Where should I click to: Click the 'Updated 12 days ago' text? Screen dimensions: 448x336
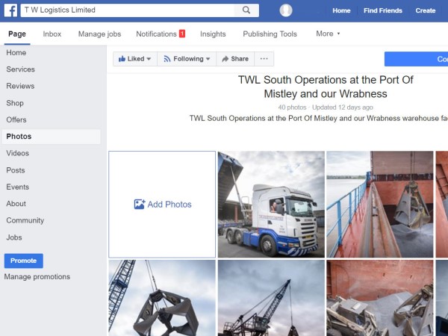click(x=342, y=108)
